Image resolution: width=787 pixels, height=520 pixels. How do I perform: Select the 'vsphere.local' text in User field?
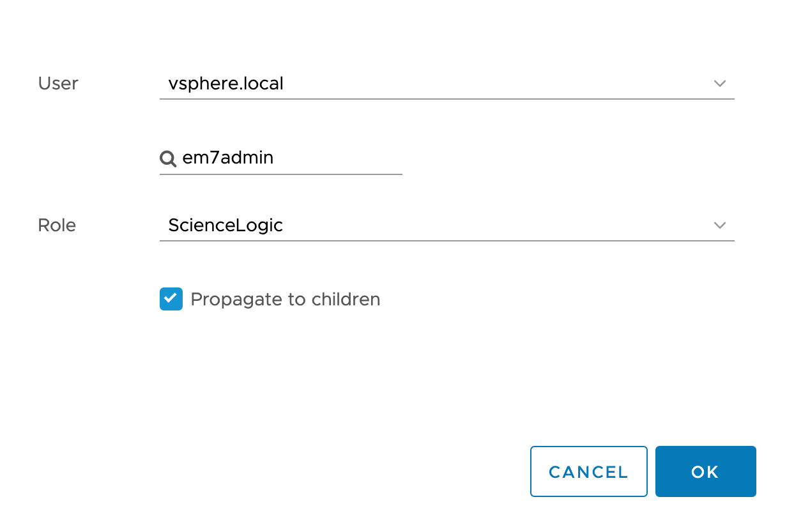[225, 84]
